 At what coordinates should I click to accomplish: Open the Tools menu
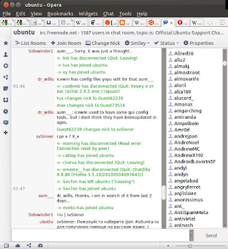click(x=125, y=14)
